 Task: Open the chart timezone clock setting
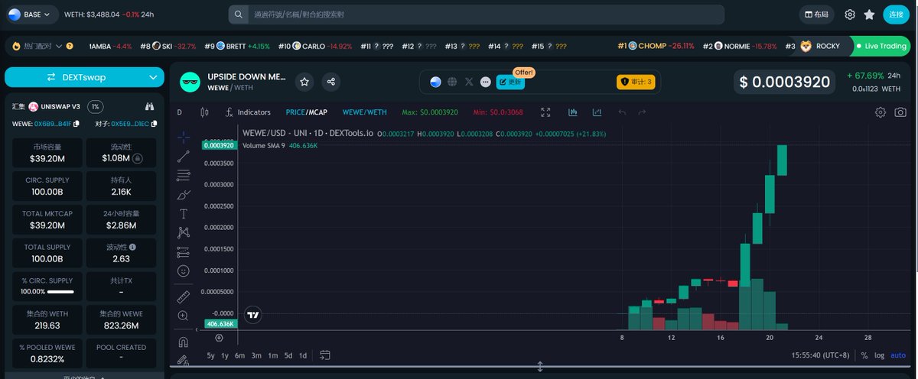pyautogui.click(x=822, y=355)
